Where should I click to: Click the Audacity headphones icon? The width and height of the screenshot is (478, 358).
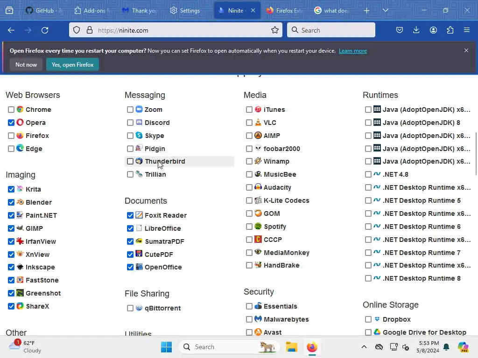click(x=258, y=187)
